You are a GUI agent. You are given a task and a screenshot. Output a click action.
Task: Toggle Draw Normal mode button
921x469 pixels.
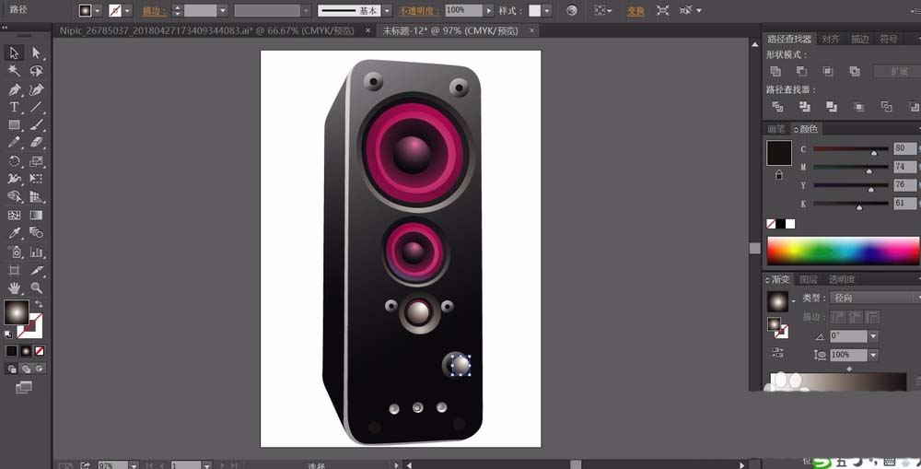[x=12, y=369]
